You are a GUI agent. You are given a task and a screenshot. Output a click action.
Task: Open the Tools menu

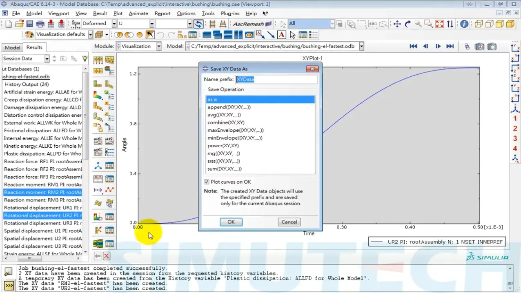coord(208,13)
